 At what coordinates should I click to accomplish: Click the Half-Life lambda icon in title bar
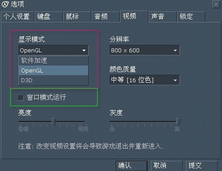tap(5, 4)
